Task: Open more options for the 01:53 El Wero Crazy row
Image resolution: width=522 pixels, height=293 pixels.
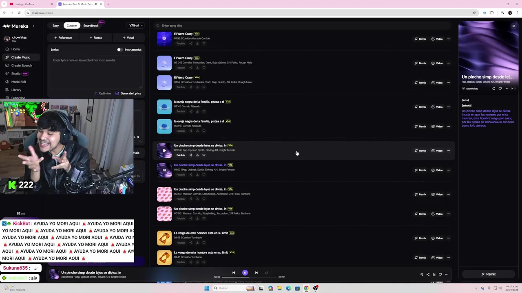Action: pos(449,39)
